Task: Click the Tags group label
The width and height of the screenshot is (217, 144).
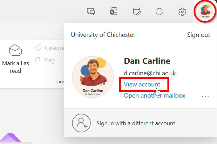Action: [60, 82]
